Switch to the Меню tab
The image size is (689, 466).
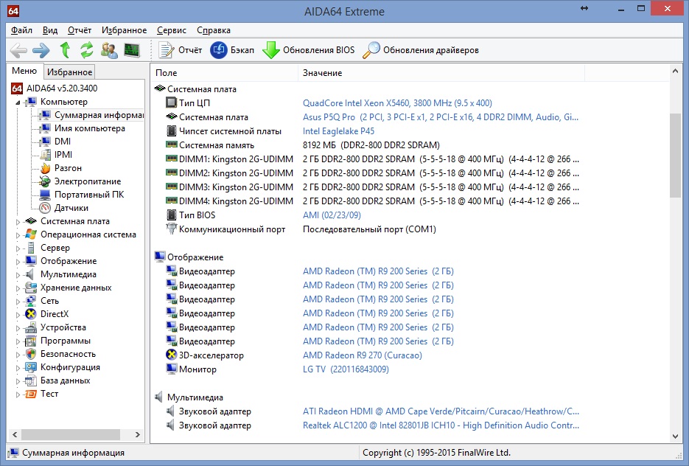[24, 71]
